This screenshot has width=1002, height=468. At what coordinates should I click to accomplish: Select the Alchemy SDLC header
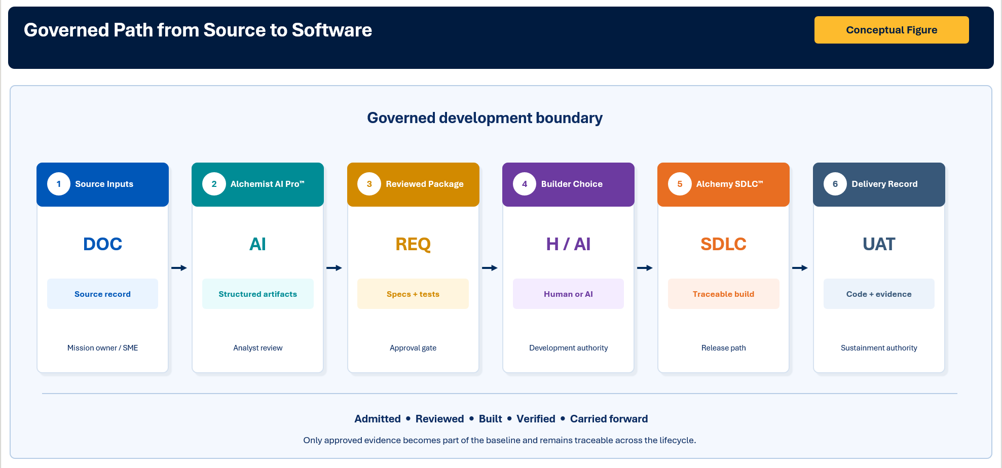[x=723, y=184]
